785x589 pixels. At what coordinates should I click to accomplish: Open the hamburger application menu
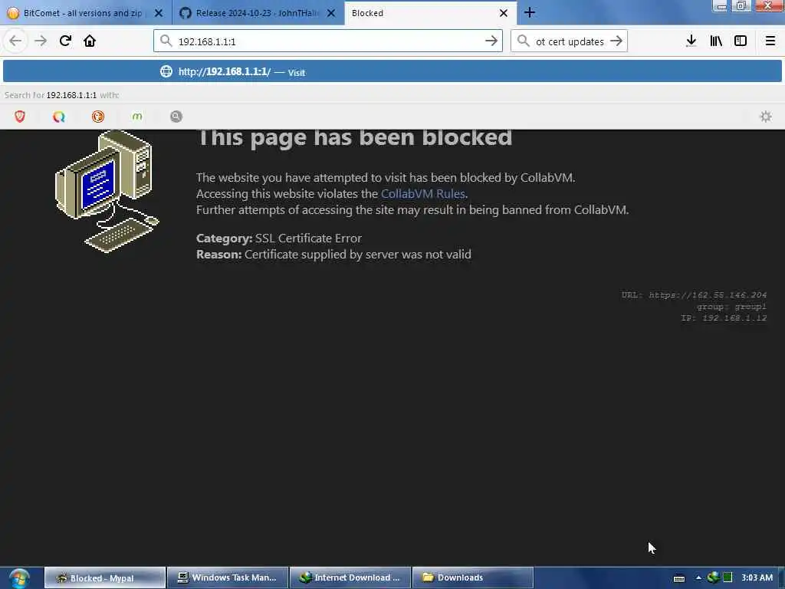770,41
